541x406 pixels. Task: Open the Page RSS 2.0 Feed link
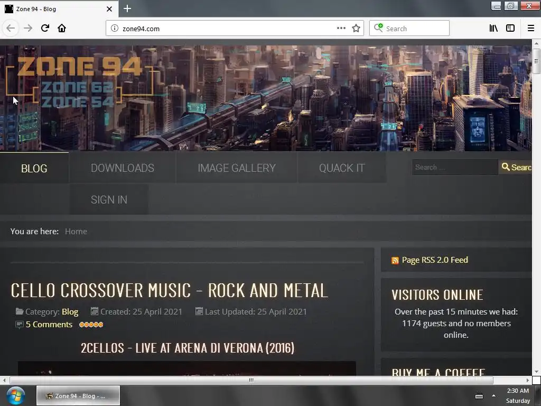tap(435, 260)
